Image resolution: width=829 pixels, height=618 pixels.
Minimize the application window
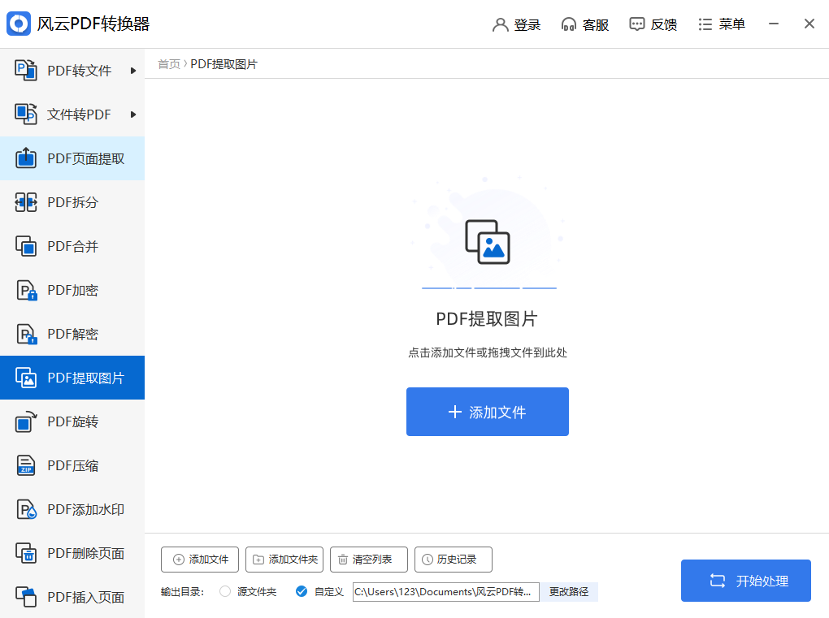point(774,24)
